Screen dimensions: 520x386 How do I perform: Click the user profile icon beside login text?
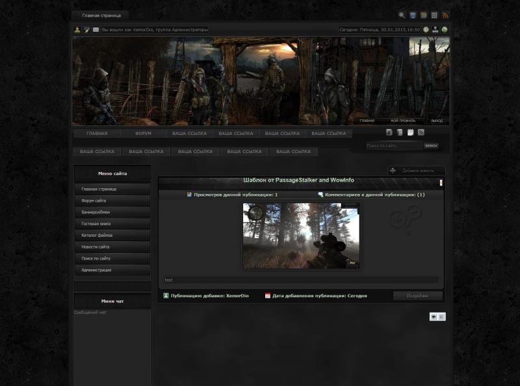click(77, 30)
